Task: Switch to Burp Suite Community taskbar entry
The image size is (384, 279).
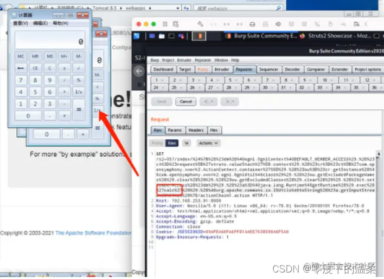Action: (x=262, y=36)
